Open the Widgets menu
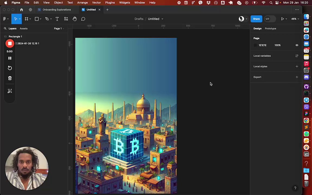The width and height of the screenshot is (312, 195). 125,3
